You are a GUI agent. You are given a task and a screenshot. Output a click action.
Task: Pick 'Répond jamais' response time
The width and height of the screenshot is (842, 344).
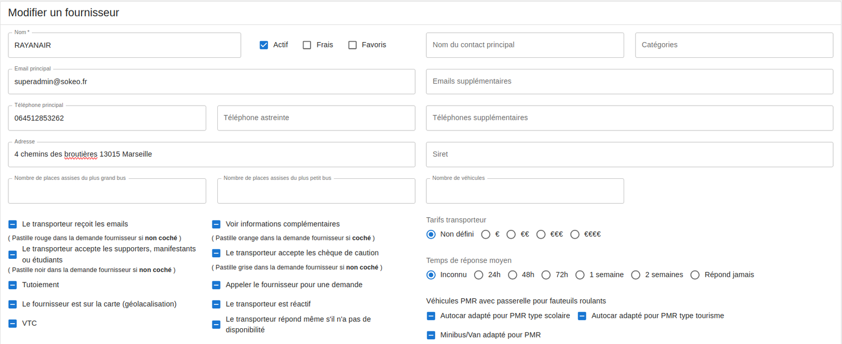click(x=695, y=275)
